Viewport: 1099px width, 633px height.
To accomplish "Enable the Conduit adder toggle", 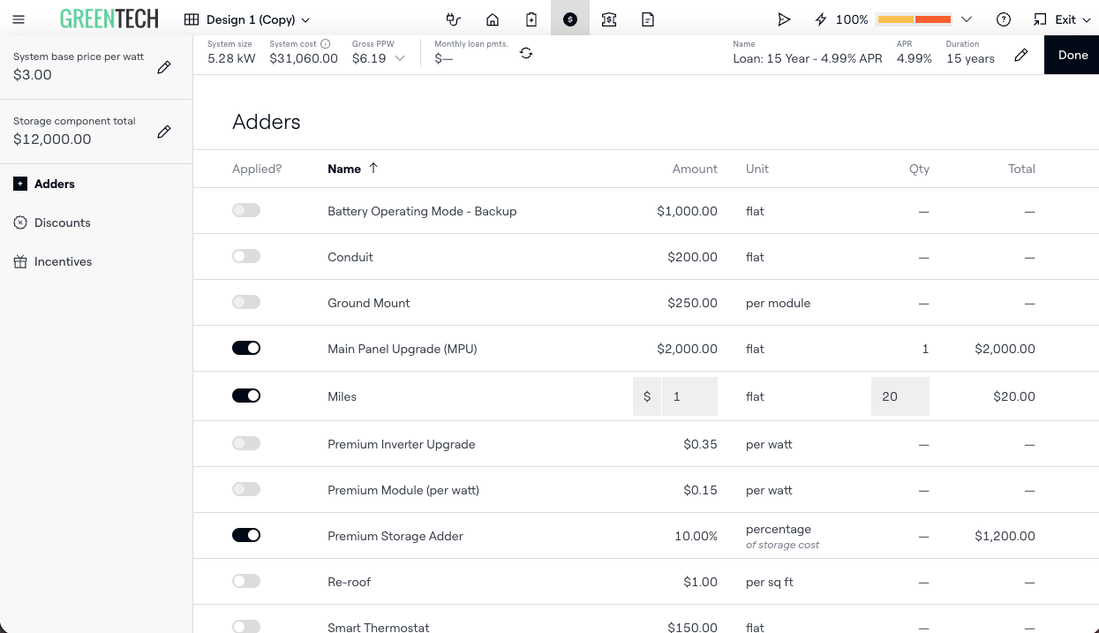I will pyautogui.click(x=246, y=256).
